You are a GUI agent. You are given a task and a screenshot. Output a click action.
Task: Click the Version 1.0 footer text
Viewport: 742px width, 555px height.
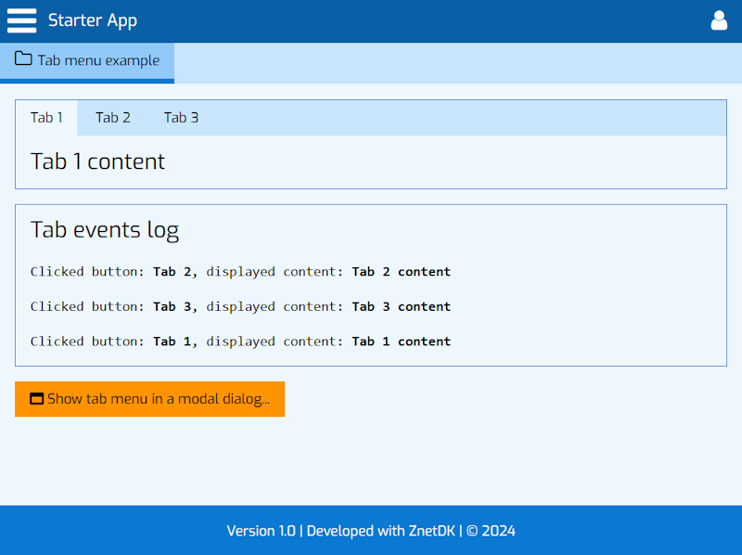pos(261,531)
